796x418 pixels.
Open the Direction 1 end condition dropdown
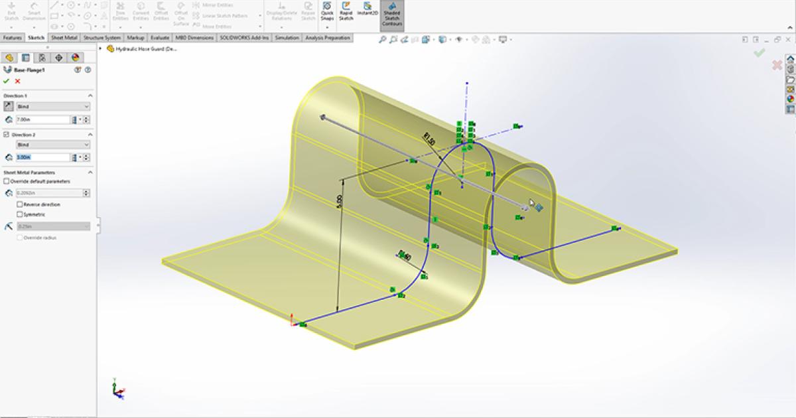[52, 107]
